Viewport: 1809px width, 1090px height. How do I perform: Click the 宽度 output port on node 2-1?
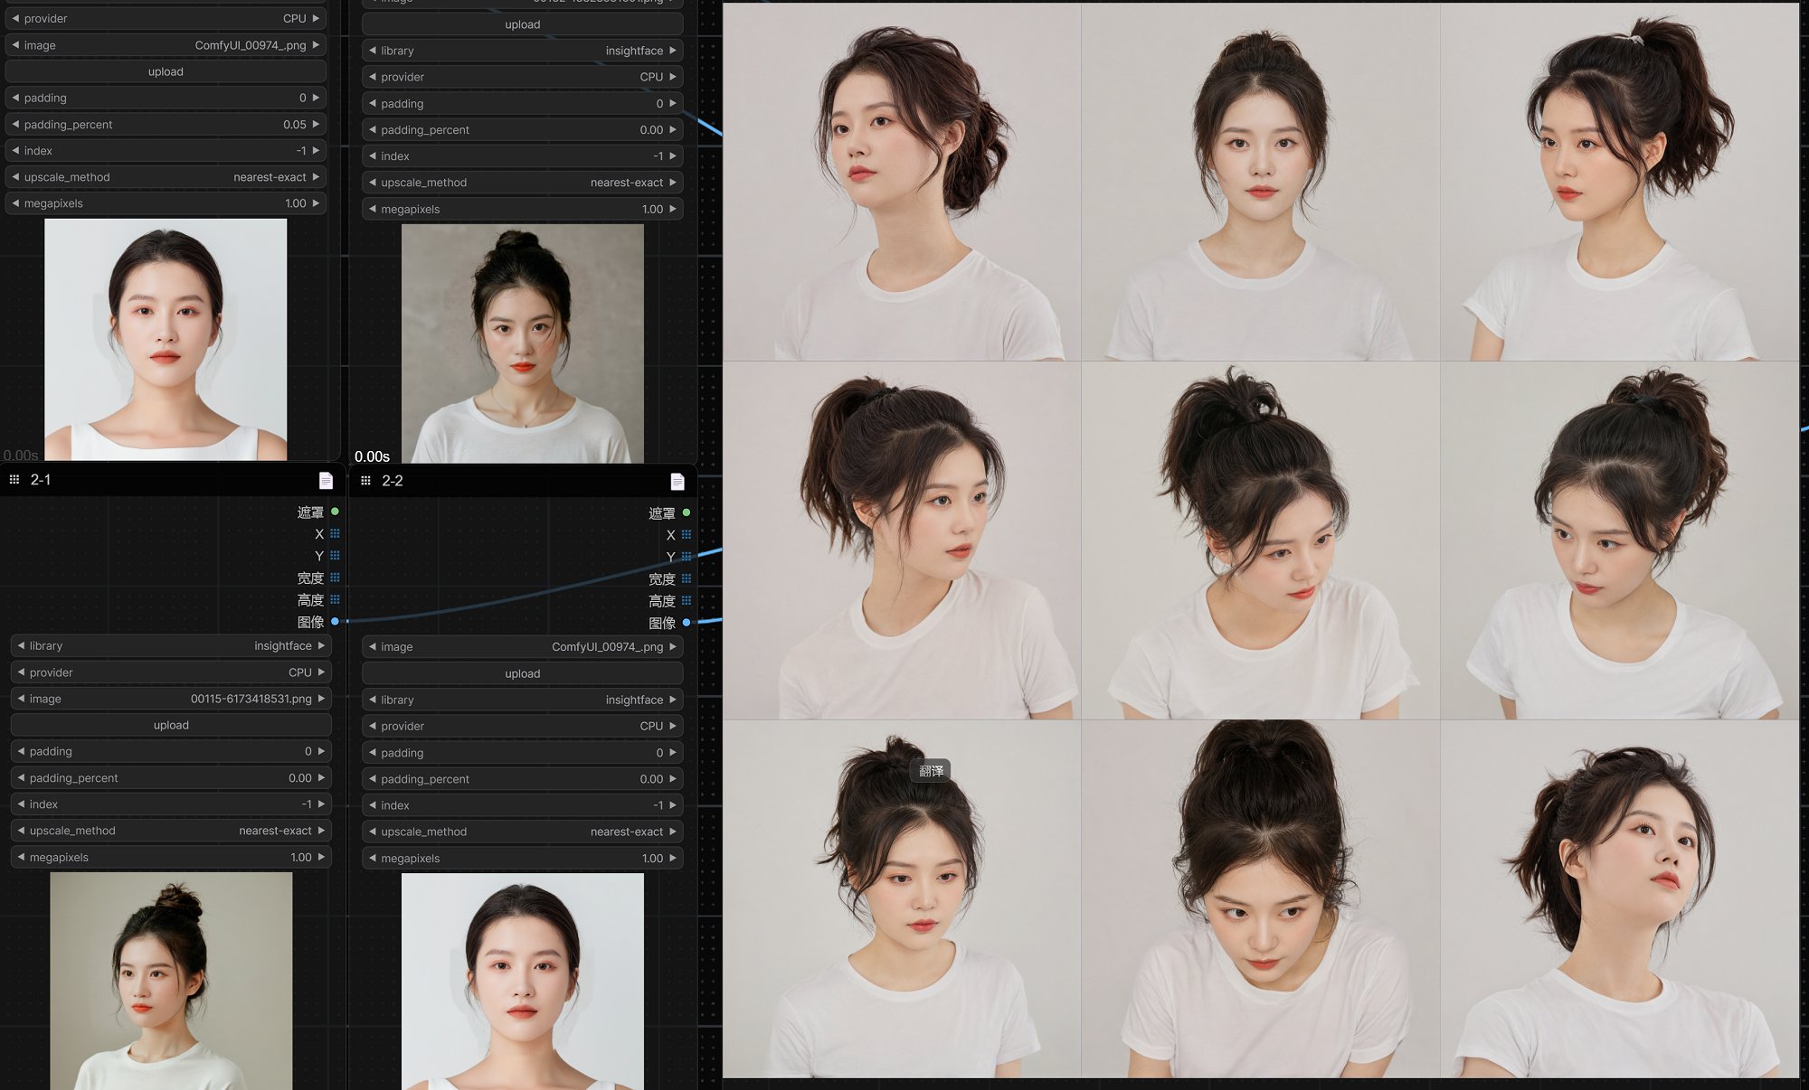tap(335, 578)
